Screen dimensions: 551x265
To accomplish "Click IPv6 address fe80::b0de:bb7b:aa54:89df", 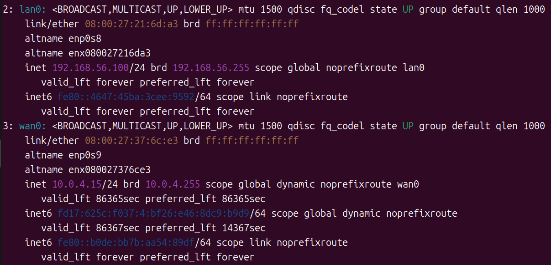I will click(x=126, y=243).
